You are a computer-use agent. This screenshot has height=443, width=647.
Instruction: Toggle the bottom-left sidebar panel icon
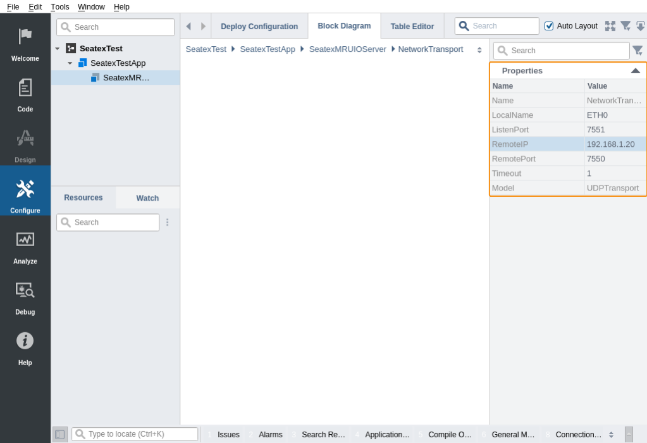point(59,434)
